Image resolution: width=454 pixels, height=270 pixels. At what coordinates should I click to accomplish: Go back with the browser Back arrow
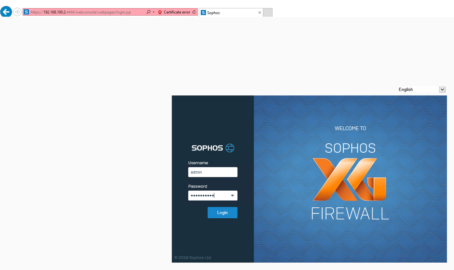click(6, 12)
